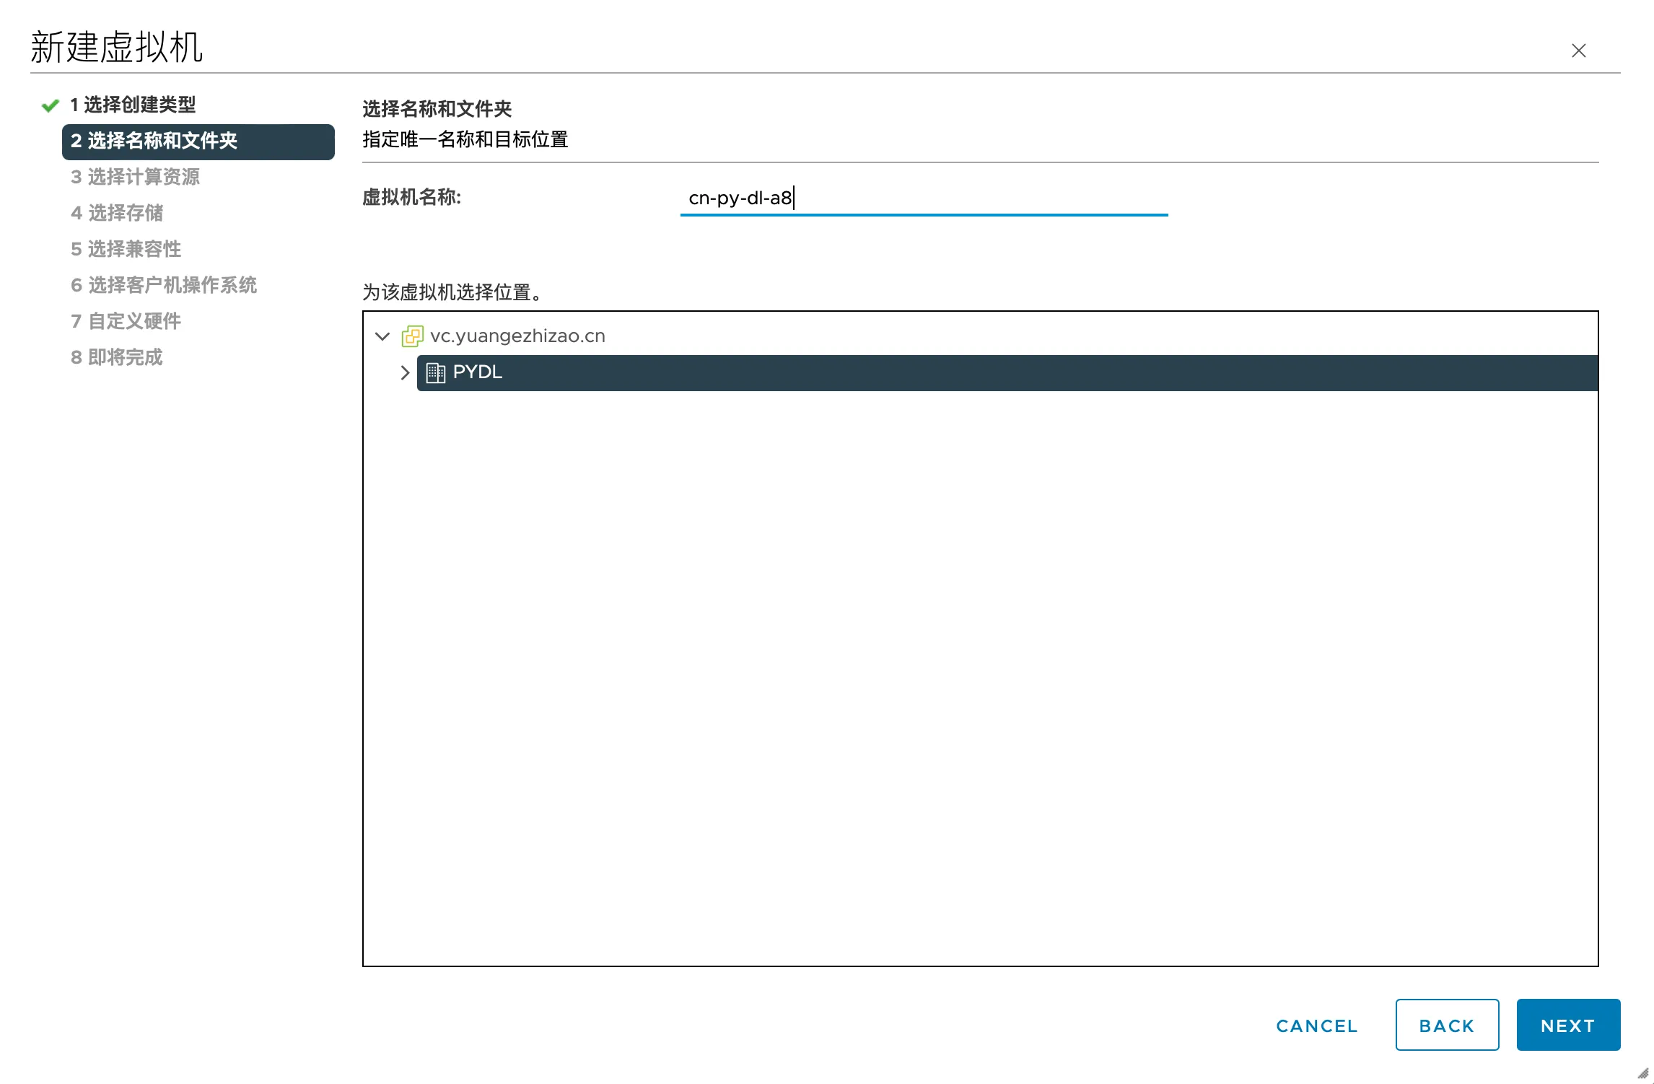The width and height of the screenshot is (1654, 1084).
Task: Click the PYDL datacenter folder icon
Action: coord(437,372)
